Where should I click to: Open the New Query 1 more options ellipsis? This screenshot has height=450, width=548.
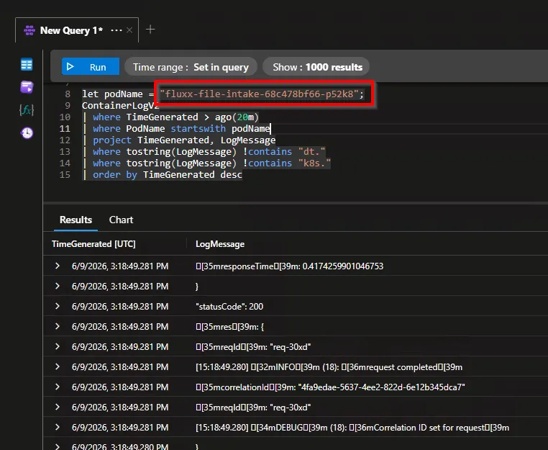pos(117,30)
